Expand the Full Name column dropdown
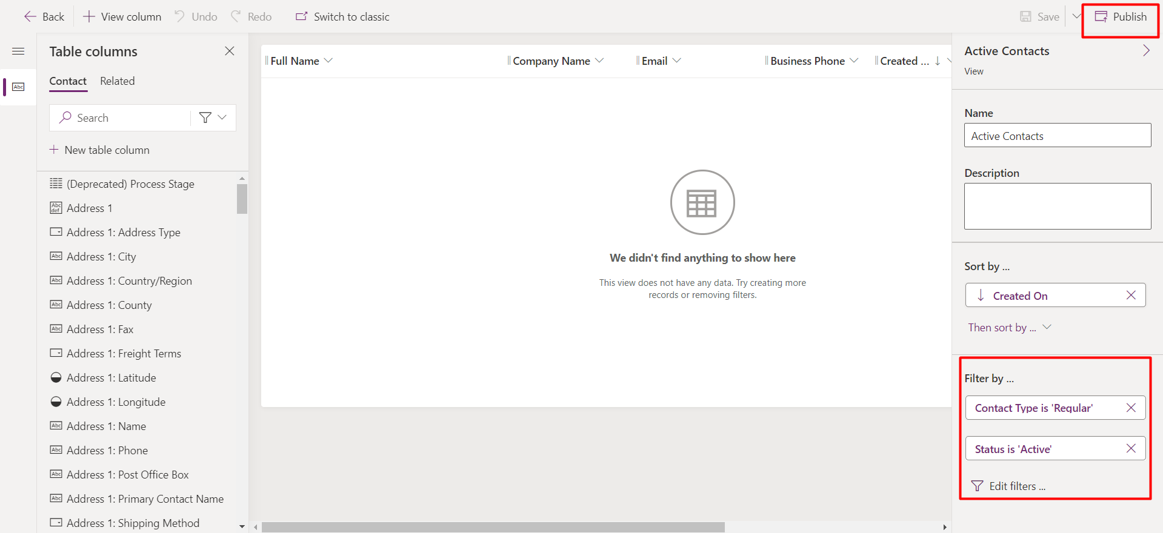 (328, 61)
